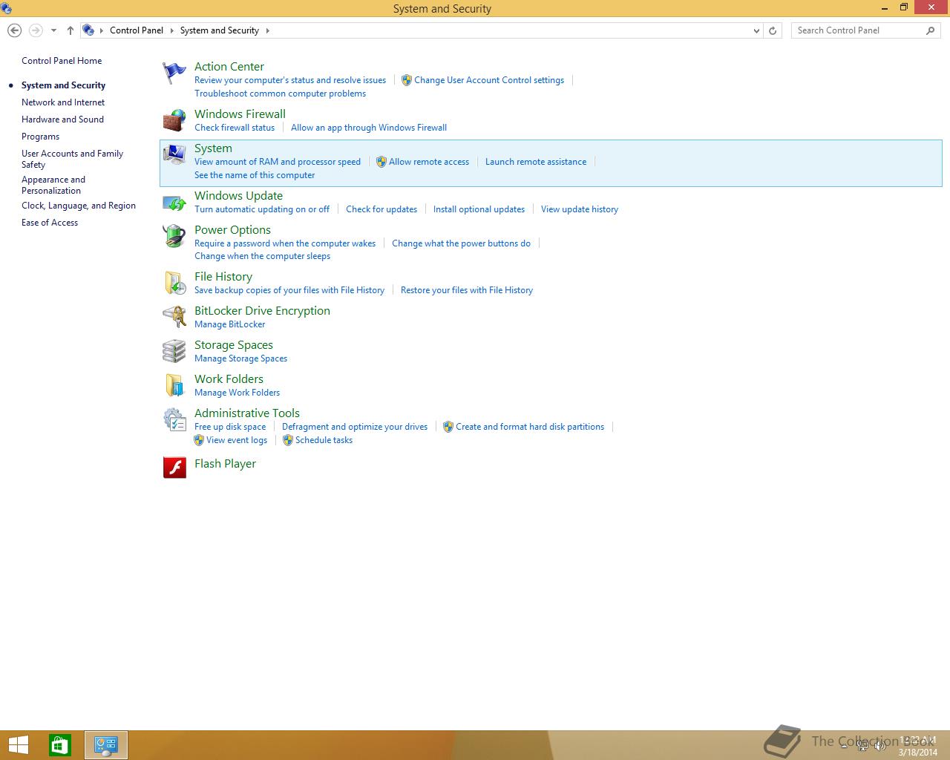Click the Storage Spaces drives icon
Image resolution: width=950 pixels, height=760 pixels.
tap(174, 351)
